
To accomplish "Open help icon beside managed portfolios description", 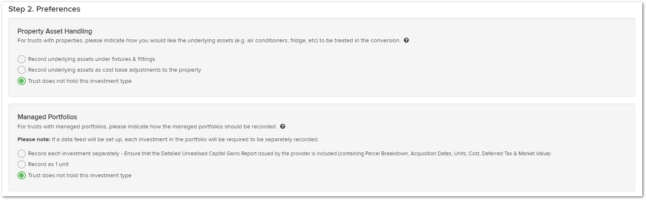I will [x=283, y=126].
